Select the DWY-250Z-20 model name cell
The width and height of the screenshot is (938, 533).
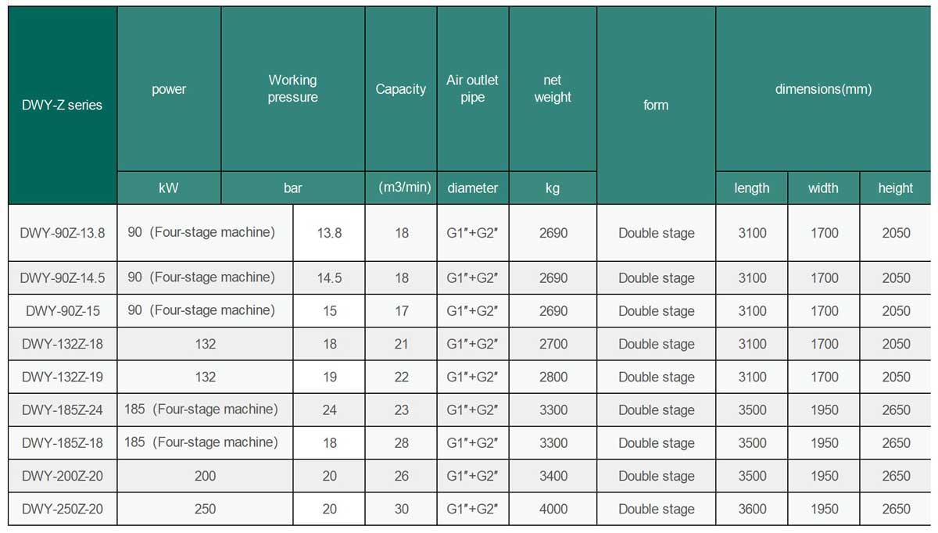(63, 509)
